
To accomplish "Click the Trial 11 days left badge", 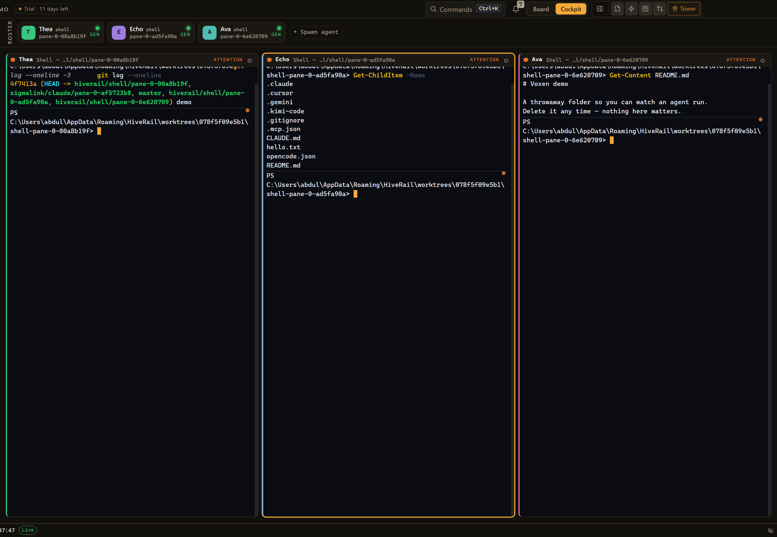I will [x=44, y=9].
